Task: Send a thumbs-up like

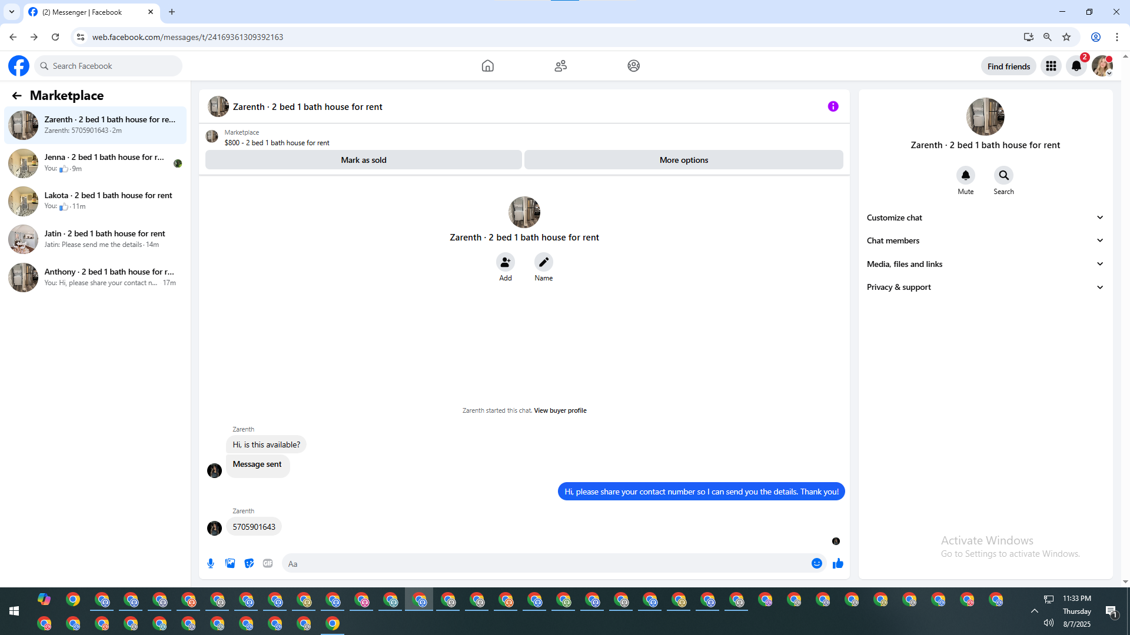Action: [x=837, y=563]
